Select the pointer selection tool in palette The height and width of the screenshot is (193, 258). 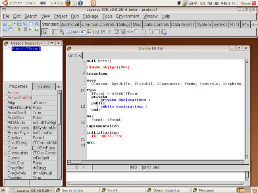[44, 32]
